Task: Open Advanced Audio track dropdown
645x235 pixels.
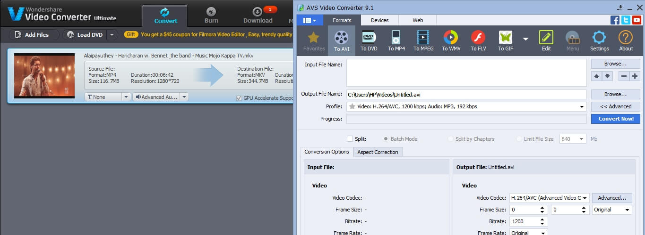Action: click(x=160, y=97)
